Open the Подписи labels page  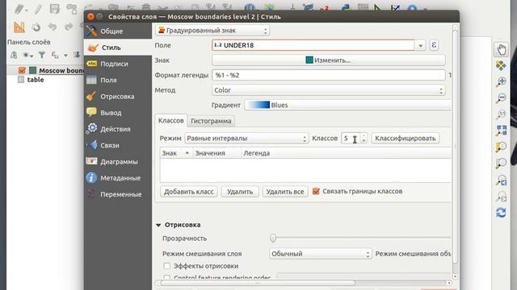pos(118,64)
